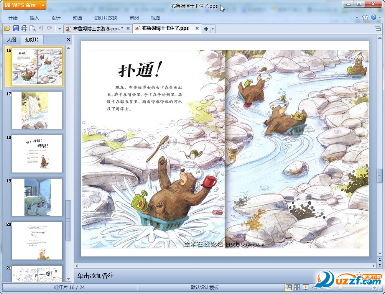Click the slide's story paragraph text
385x294 pixels.
point(144,98)
